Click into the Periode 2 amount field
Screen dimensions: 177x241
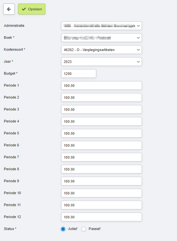click(x=101, y=98)
